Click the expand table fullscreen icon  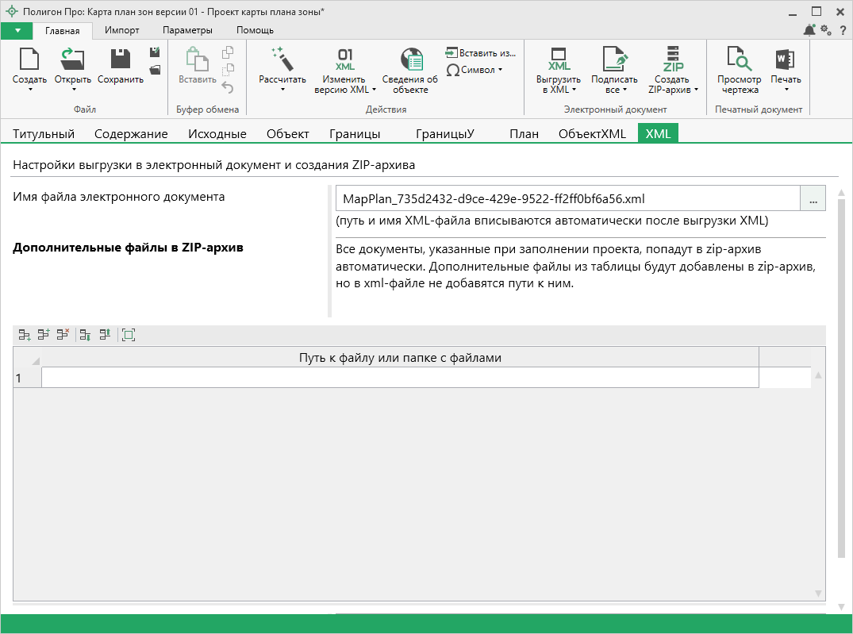point(129,336)
